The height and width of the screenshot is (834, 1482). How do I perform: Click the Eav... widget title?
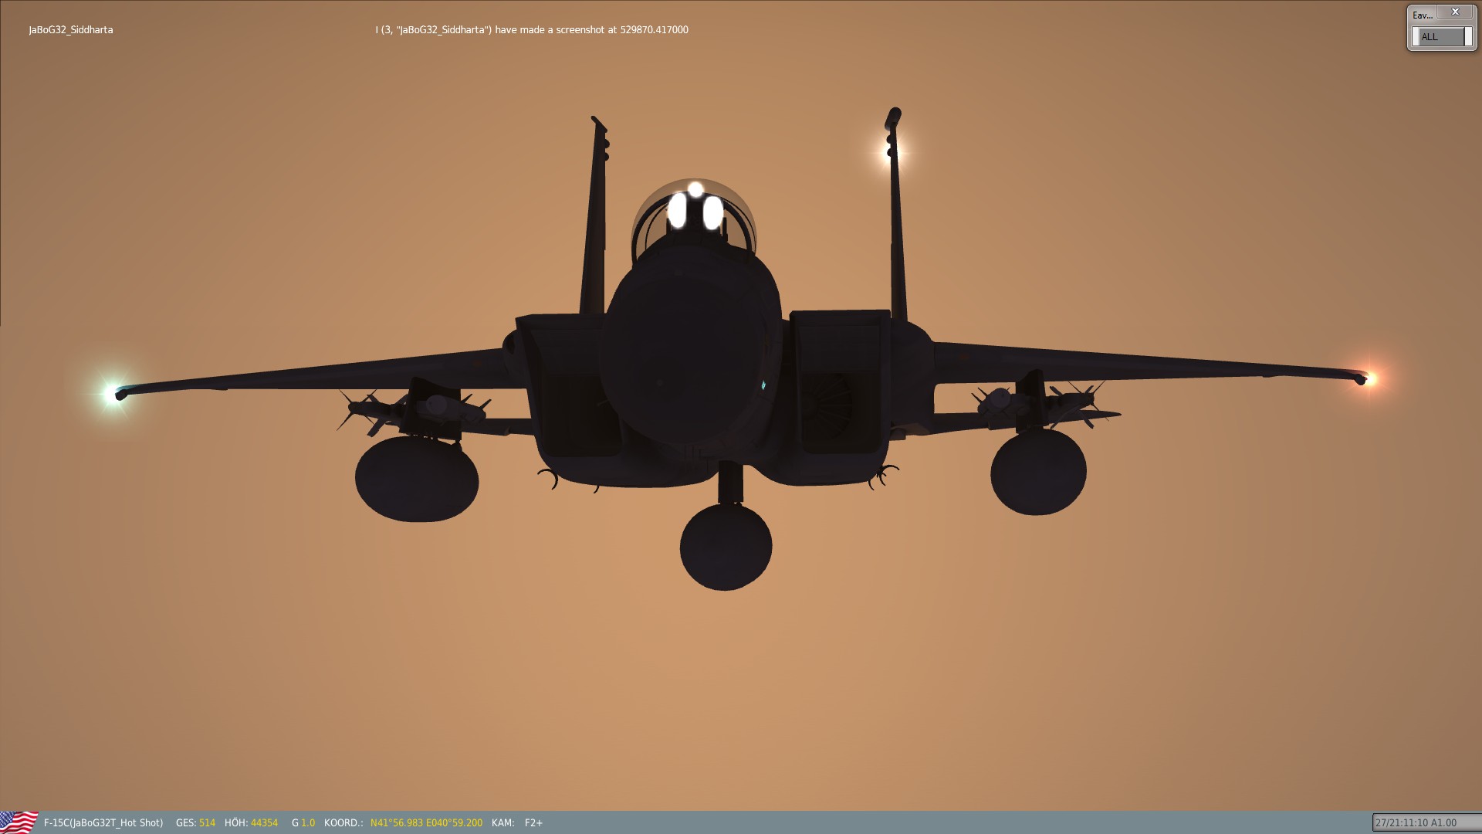click(1422, 15)
